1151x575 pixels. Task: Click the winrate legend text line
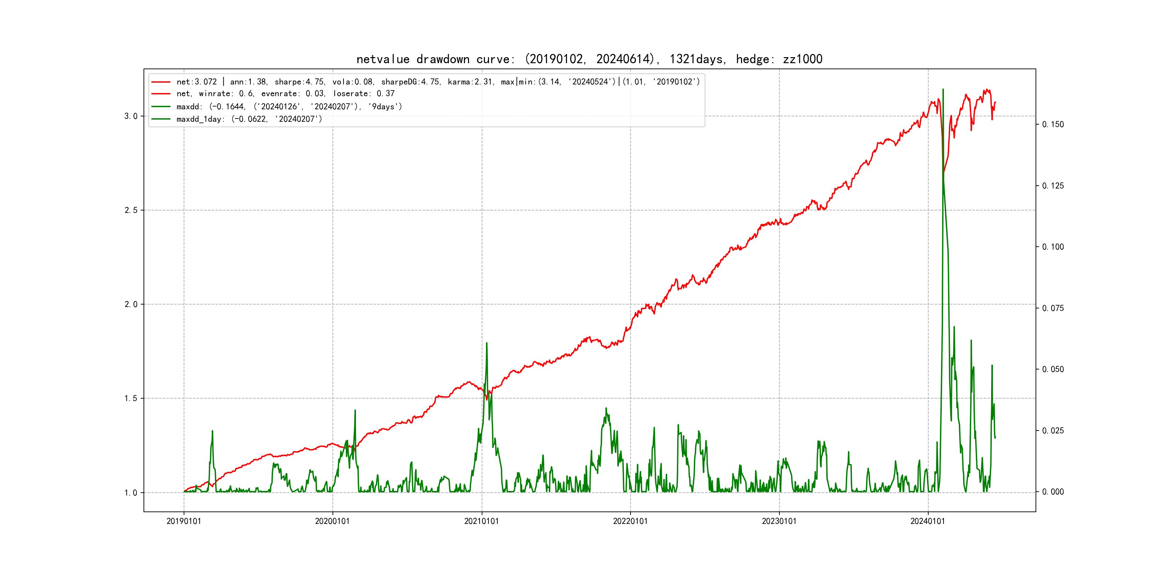coord(285,94)
